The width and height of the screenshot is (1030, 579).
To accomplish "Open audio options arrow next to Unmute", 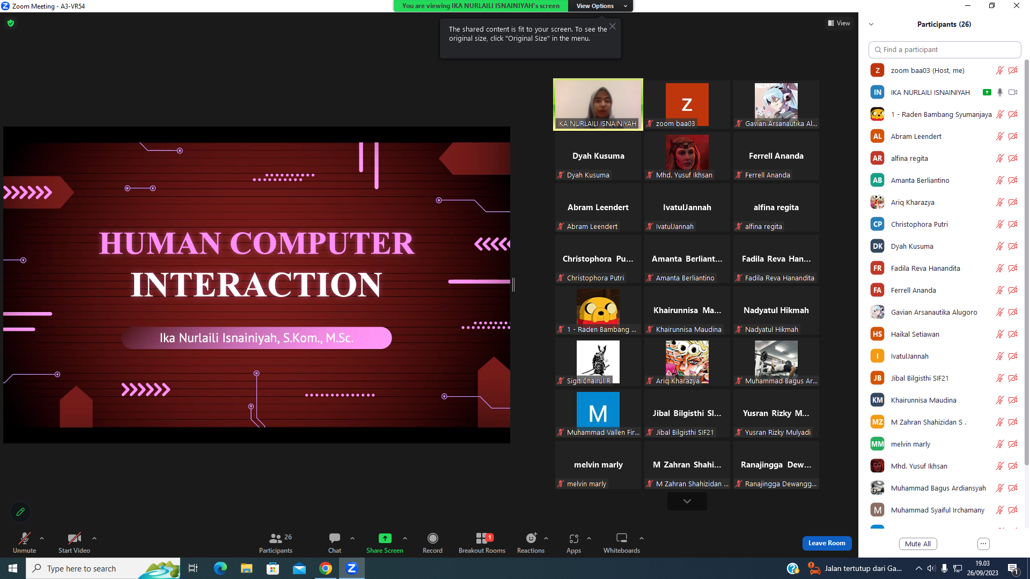I will coord(42,538).
